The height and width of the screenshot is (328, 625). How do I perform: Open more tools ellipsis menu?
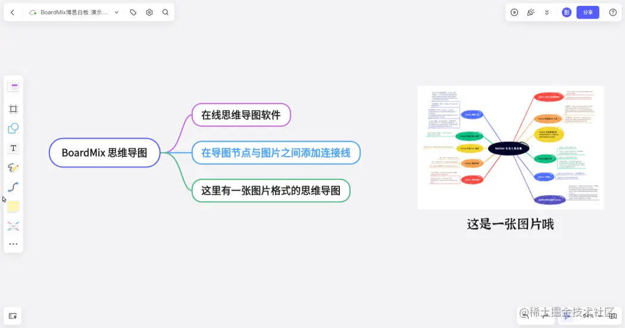[x=13, y=244]
